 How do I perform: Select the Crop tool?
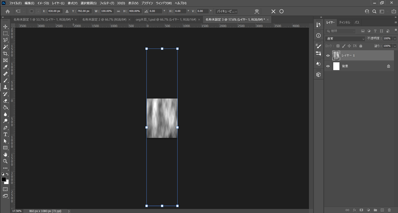[5, 54]
